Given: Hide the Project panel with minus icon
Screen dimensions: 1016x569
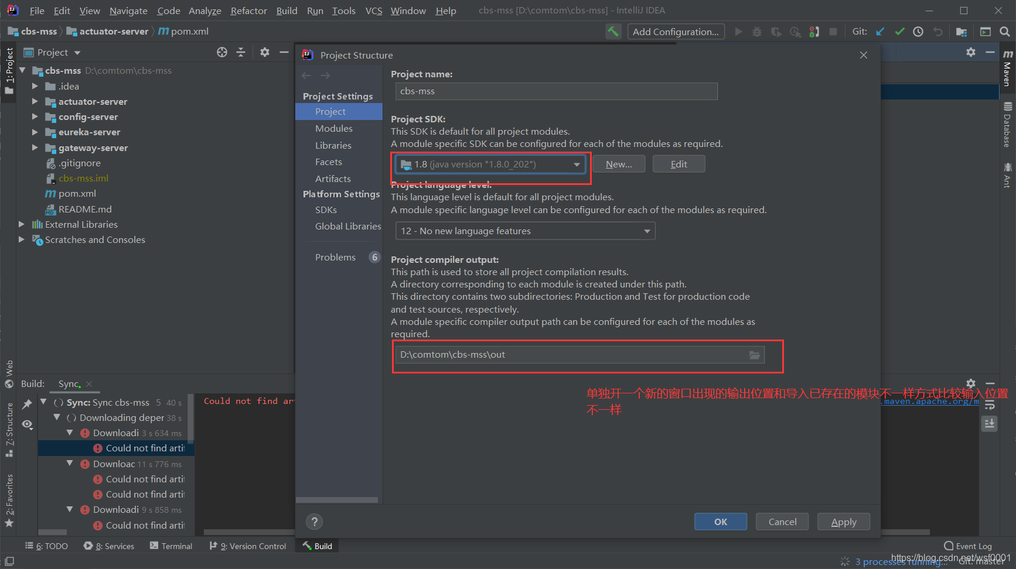Looking at the screenshot, I should coord(284,52).
